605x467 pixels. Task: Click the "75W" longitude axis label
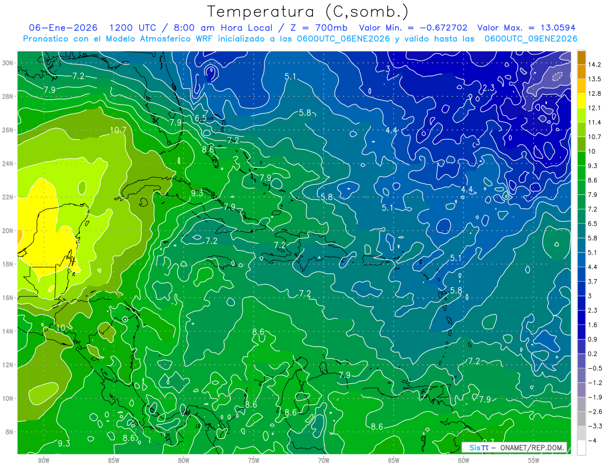pos(254,460)
